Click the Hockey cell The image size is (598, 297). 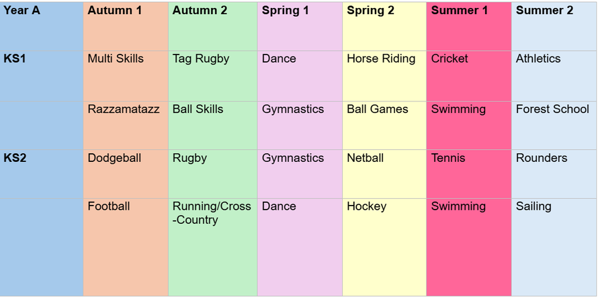[366, 206]
